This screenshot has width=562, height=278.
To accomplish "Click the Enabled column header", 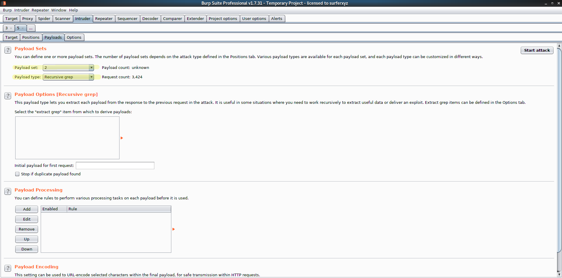I will point(54,209).
